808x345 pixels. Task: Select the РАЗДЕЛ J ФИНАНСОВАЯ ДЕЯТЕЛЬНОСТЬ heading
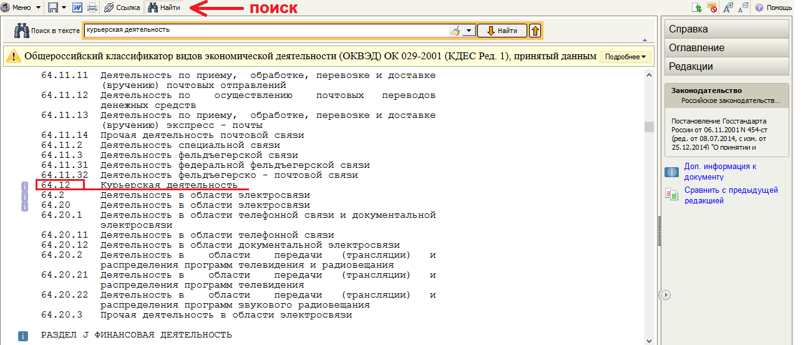(x=136, y=335)
